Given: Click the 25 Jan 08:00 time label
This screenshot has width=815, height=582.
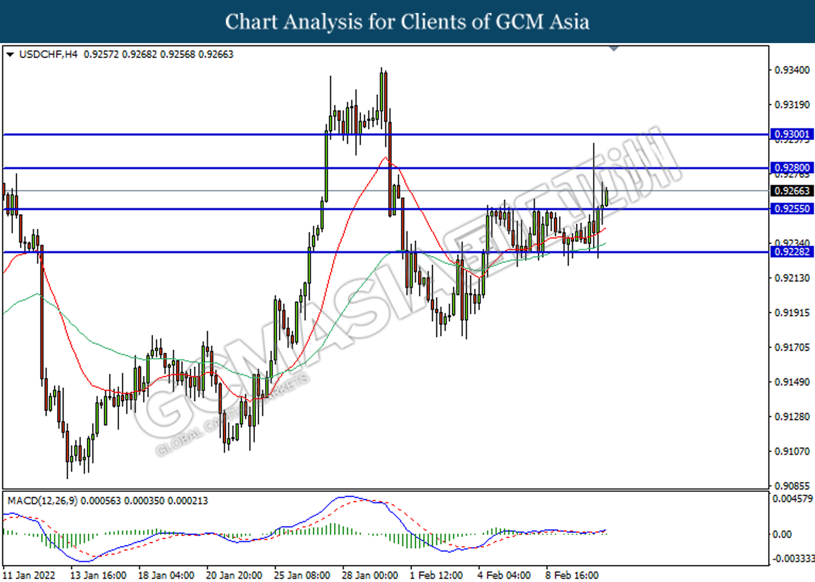Looking at the screenshot, I should tap(302, 575).
